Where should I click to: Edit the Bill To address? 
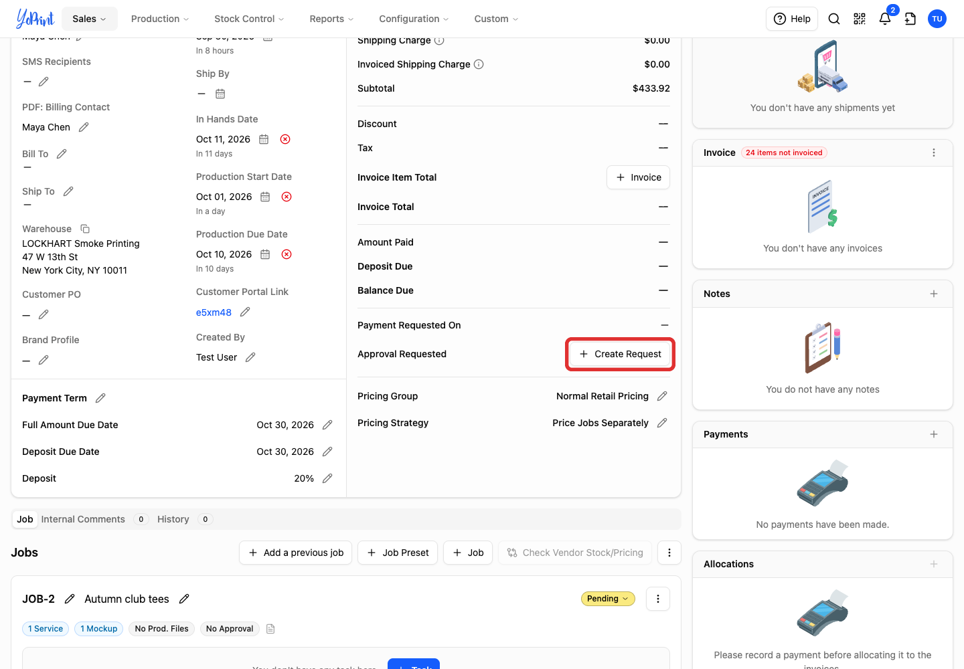(x=62, y=154)
